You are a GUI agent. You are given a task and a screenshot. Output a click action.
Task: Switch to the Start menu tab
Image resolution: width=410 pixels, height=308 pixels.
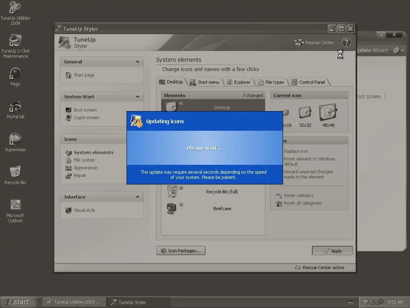pyautogui.click(x=205, y=82)
